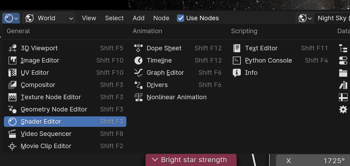
Task: Choose the UV Editor checker icon
Action: 13,73
